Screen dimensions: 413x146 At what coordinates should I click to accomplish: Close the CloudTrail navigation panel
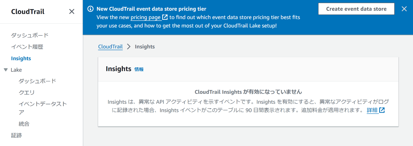tap(72, 12)
